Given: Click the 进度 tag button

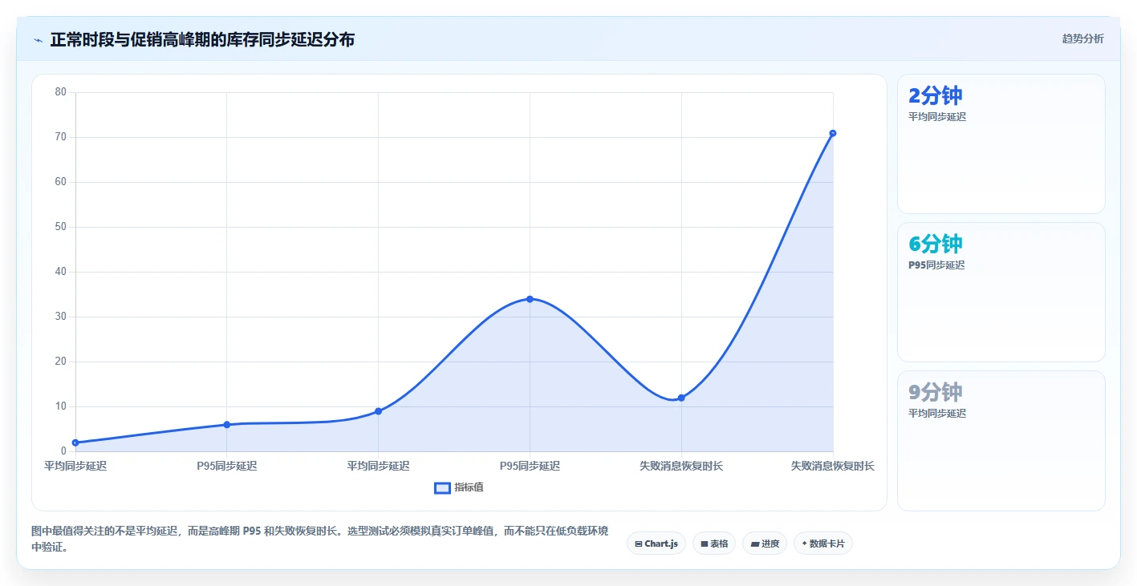Looking at the screenshot, I should click(765, 544).
